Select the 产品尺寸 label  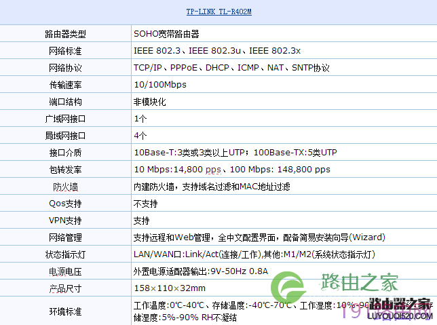pyautogui.click(x=65, y=289)
